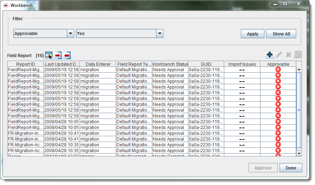Click the grey X delete report icon
This screenshot has height=185, width=315.
tap(289, 55)
